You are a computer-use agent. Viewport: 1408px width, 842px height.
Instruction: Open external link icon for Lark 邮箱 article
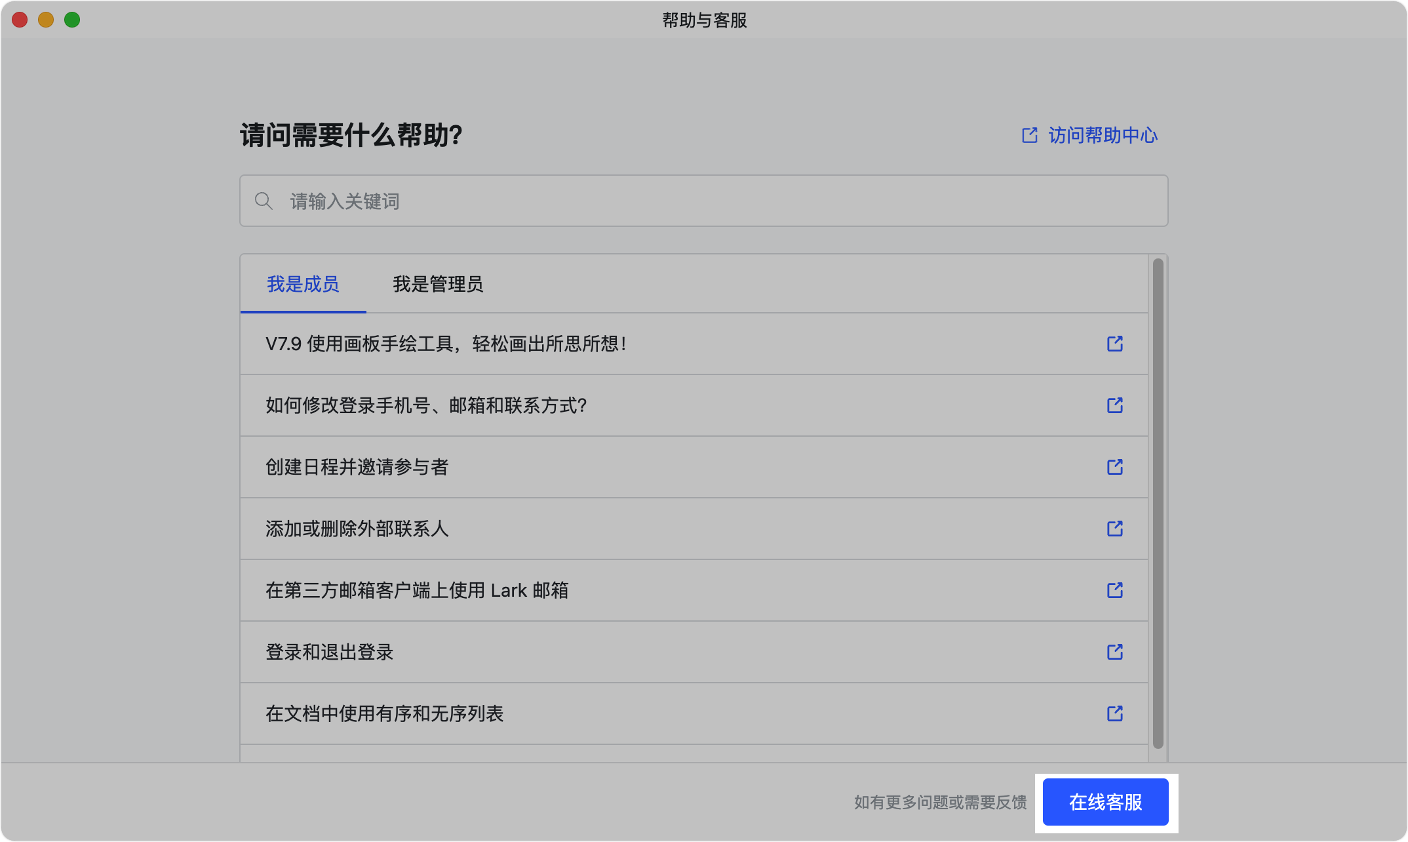(1114, 590)
